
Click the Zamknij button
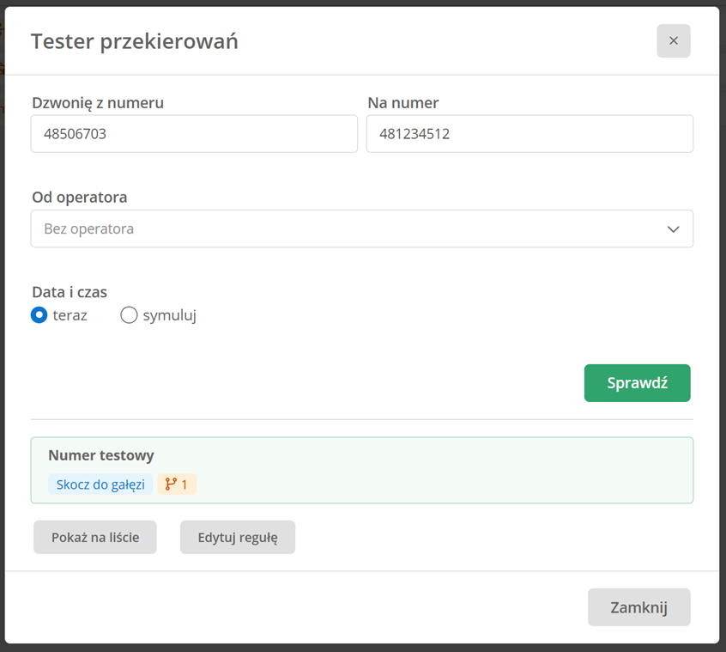tap(639, 607)
